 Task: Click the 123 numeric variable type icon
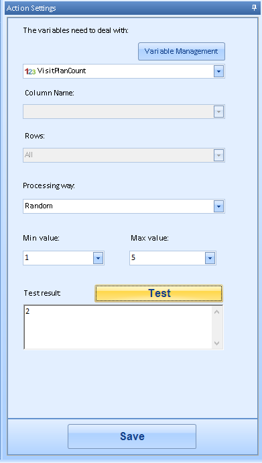(30, 71)
